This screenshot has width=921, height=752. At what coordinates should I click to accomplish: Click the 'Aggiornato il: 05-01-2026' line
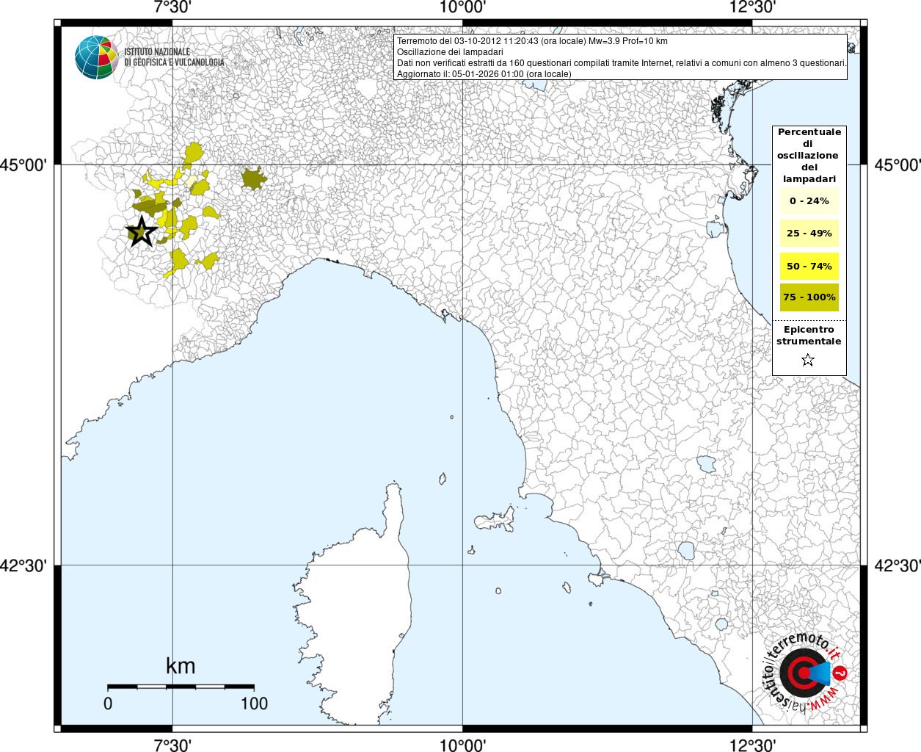click(484, 74)
